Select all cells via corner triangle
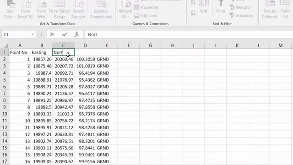Image resolution: width=293 pixels, height=165 pixels. [6, 45]
